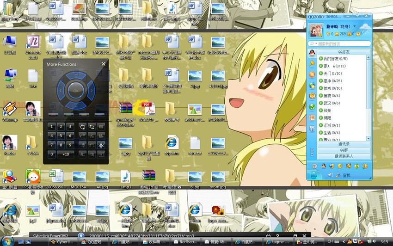This screenshot has width=393, height=246.
Task: Open search dropdown arrow in QQ search box
Action: (316, 43)
